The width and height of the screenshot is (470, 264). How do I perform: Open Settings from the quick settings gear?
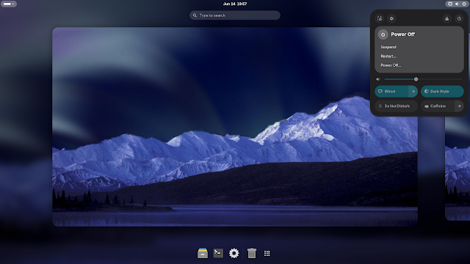[391, 18]
